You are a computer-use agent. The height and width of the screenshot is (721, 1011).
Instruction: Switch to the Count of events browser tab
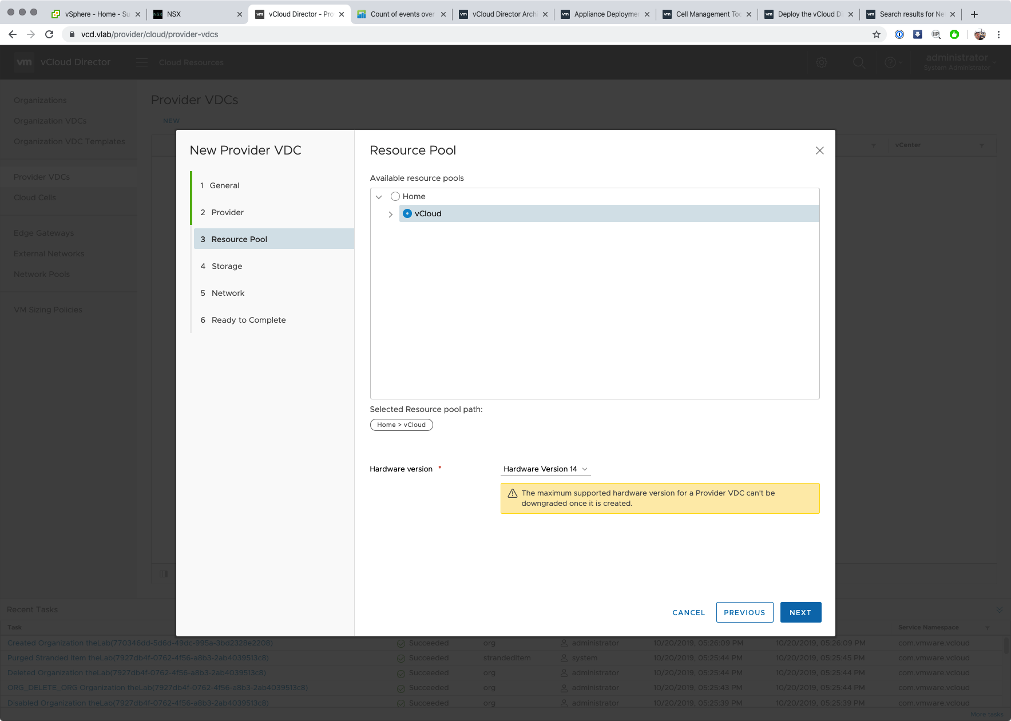tap(401, 14)
